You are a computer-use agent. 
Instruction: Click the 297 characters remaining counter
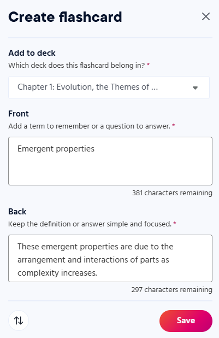[x=171, y=289]
